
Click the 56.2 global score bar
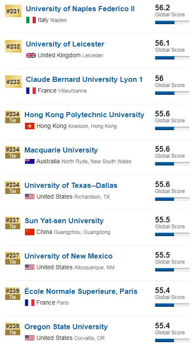172,22
